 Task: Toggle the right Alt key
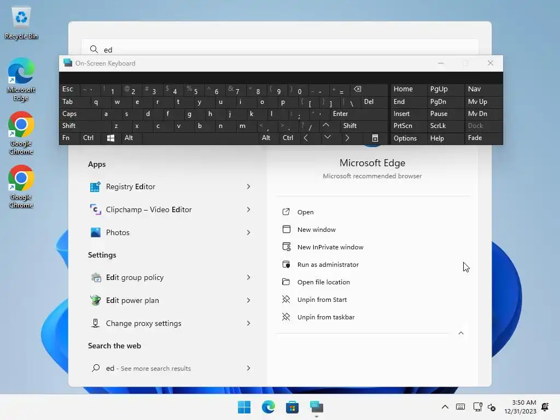pos(269,138)
